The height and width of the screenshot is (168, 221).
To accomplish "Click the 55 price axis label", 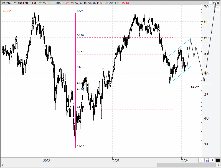I will pyautogui.click(x=206, y=55).
